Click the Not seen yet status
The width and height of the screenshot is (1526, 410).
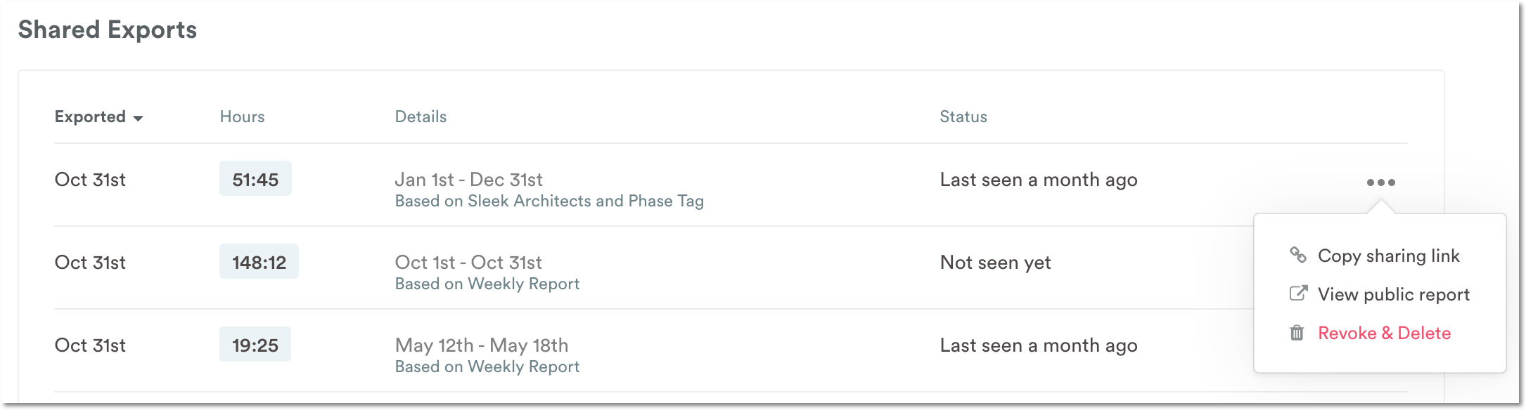click(995, 263)
